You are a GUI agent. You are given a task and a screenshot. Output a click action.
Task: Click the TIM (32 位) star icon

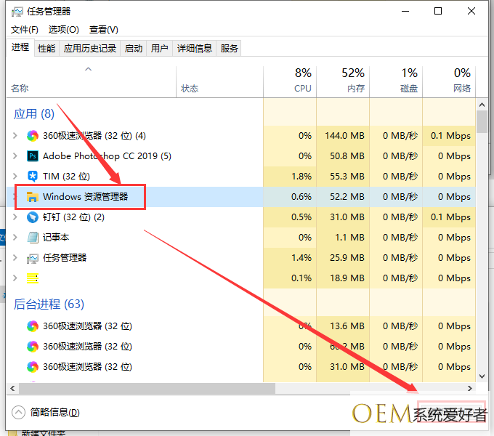[33, 177]
